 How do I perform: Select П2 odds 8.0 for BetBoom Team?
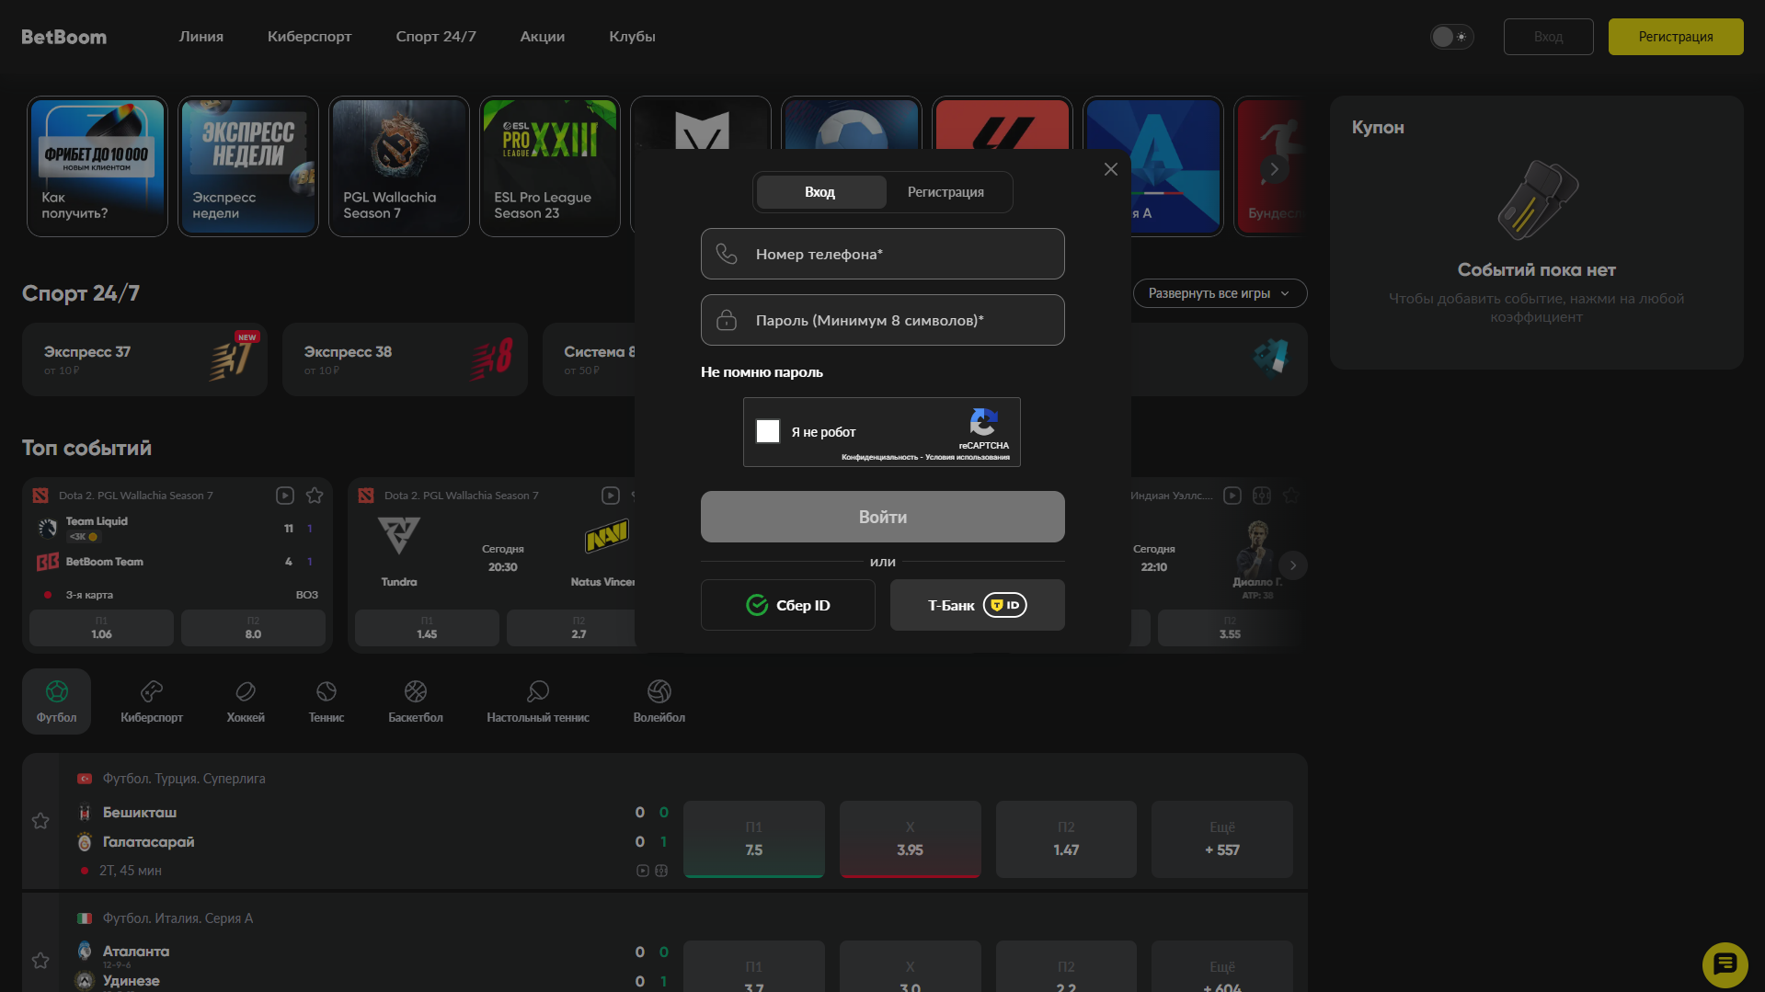pyautogui.click(x=253, y=628)
